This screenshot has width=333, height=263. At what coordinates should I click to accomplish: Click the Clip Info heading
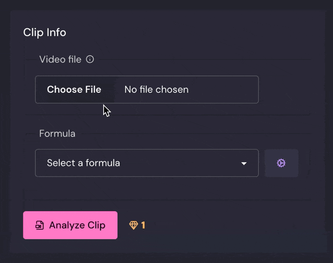pyautogui.click(x=45, y=32)
